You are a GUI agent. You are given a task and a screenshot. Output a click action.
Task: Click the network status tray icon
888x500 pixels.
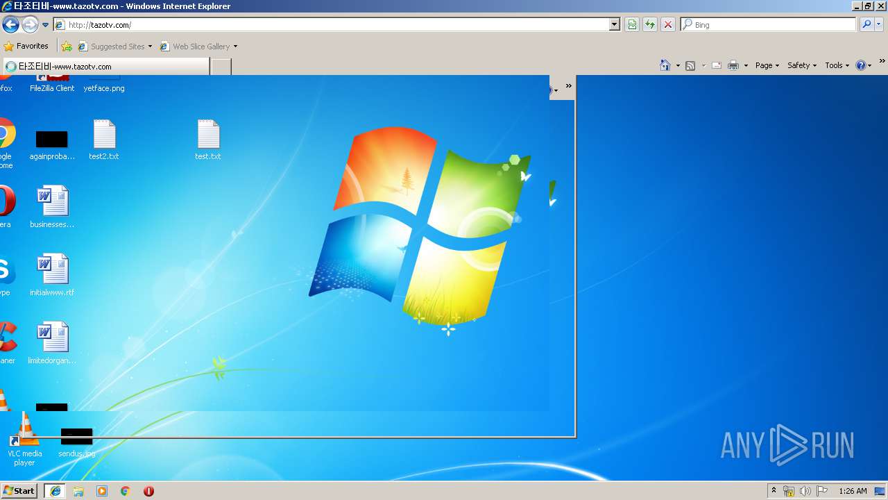(x=789, y=491)
